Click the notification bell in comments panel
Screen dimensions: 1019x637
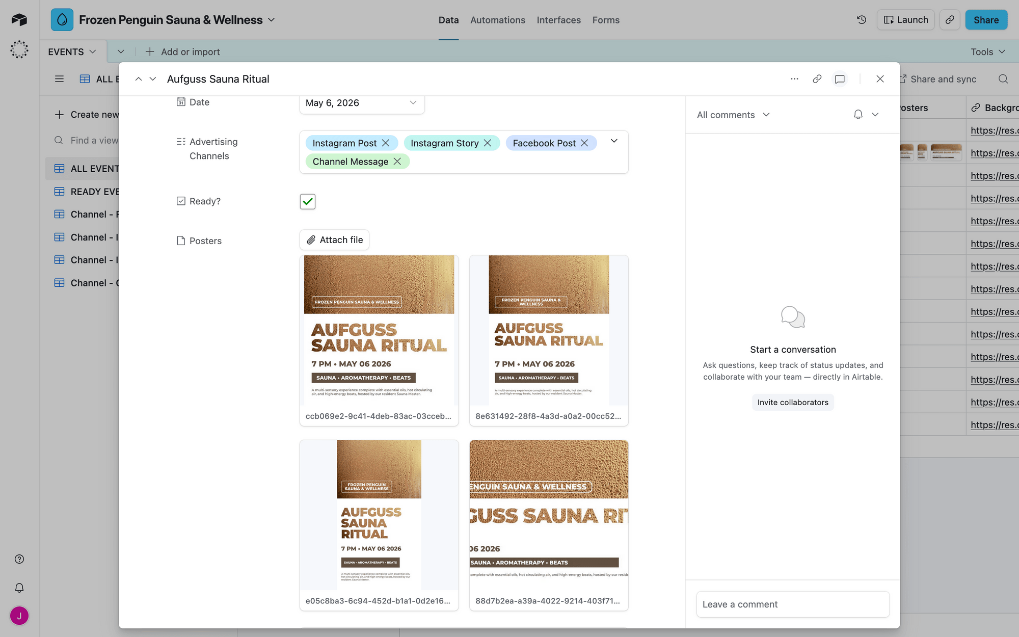point(858,115)
